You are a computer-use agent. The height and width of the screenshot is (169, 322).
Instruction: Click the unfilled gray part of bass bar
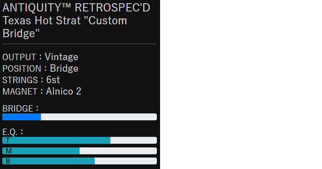126,161
